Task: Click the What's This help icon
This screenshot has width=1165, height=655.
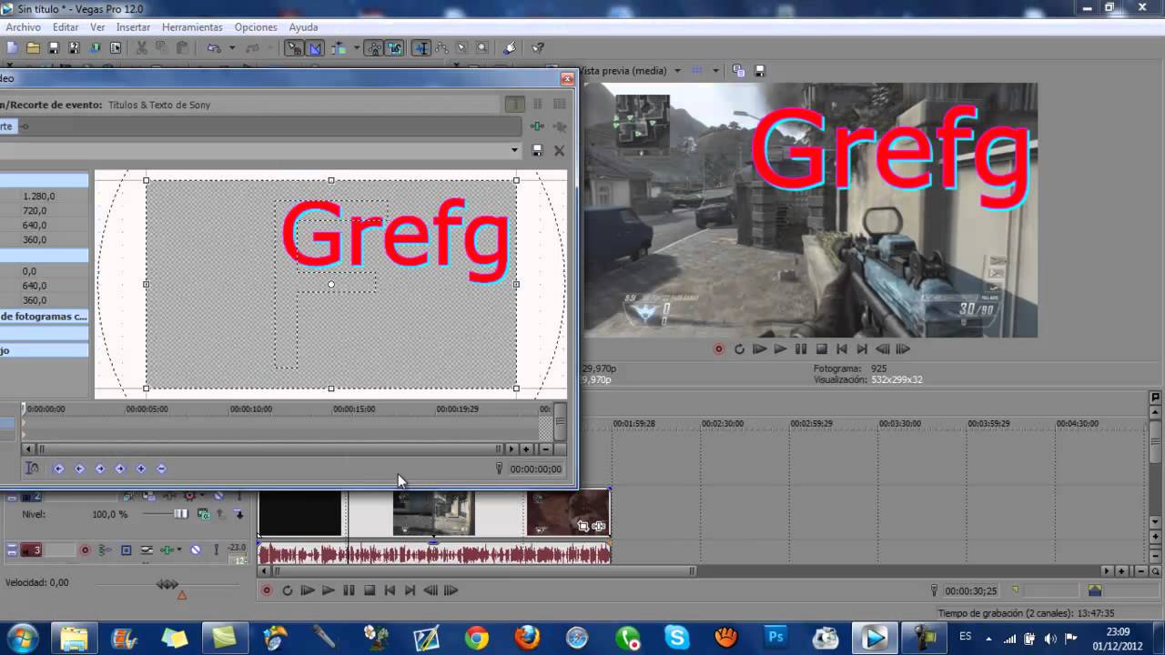Action: pos(538,48)
